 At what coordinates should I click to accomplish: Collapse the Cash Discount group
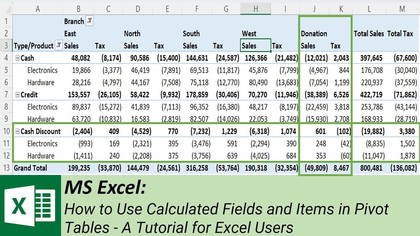pos(17,132)
